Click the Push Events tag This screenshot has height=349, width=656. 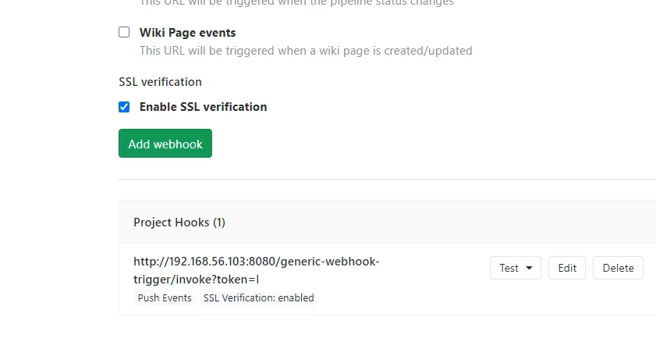[x=165, y=297]
